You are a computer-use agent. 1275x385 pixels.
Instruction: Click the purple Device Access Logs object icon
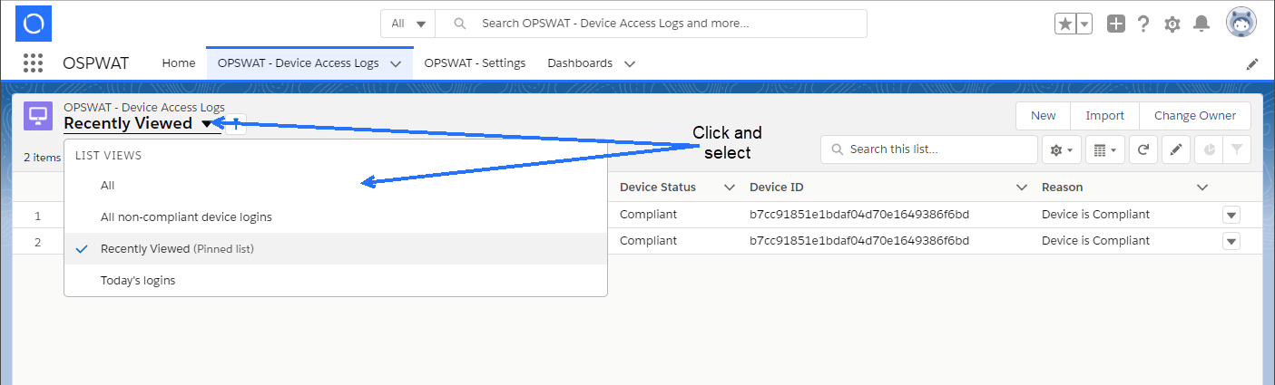38,116
